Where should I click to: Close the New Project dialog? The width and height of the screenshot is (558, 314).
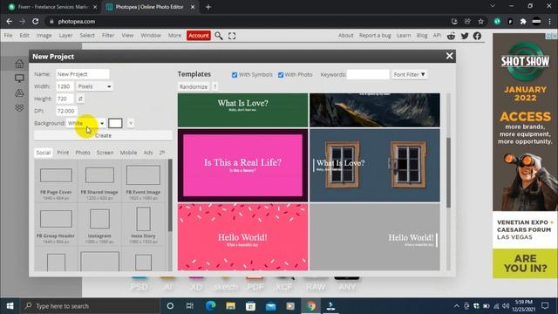click(450, 56)
